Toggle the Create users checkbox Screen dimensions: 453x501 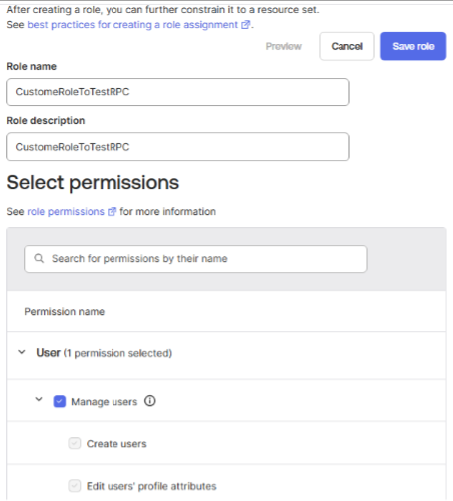(x=75, y=443)
